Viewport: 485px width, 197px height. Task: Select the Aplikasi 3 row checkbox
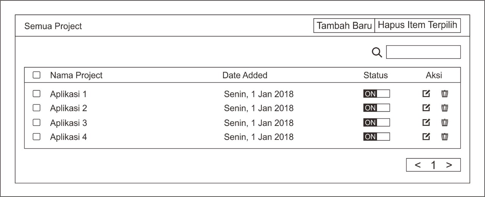tap(36, 123)
